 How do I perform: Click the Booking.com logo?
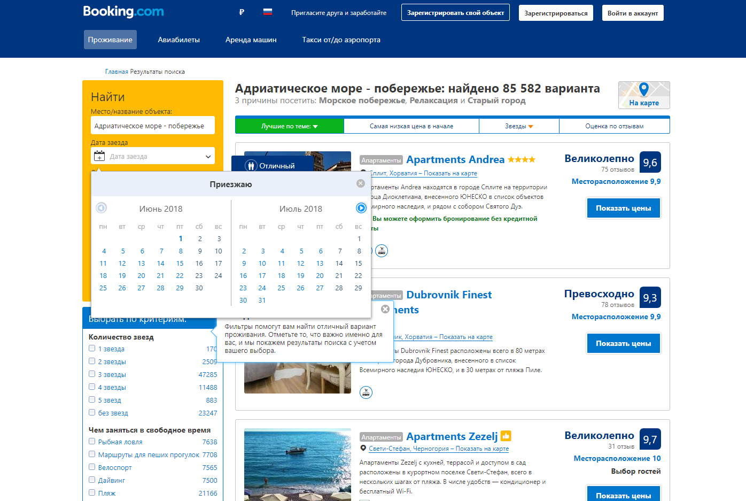(123, 11)
